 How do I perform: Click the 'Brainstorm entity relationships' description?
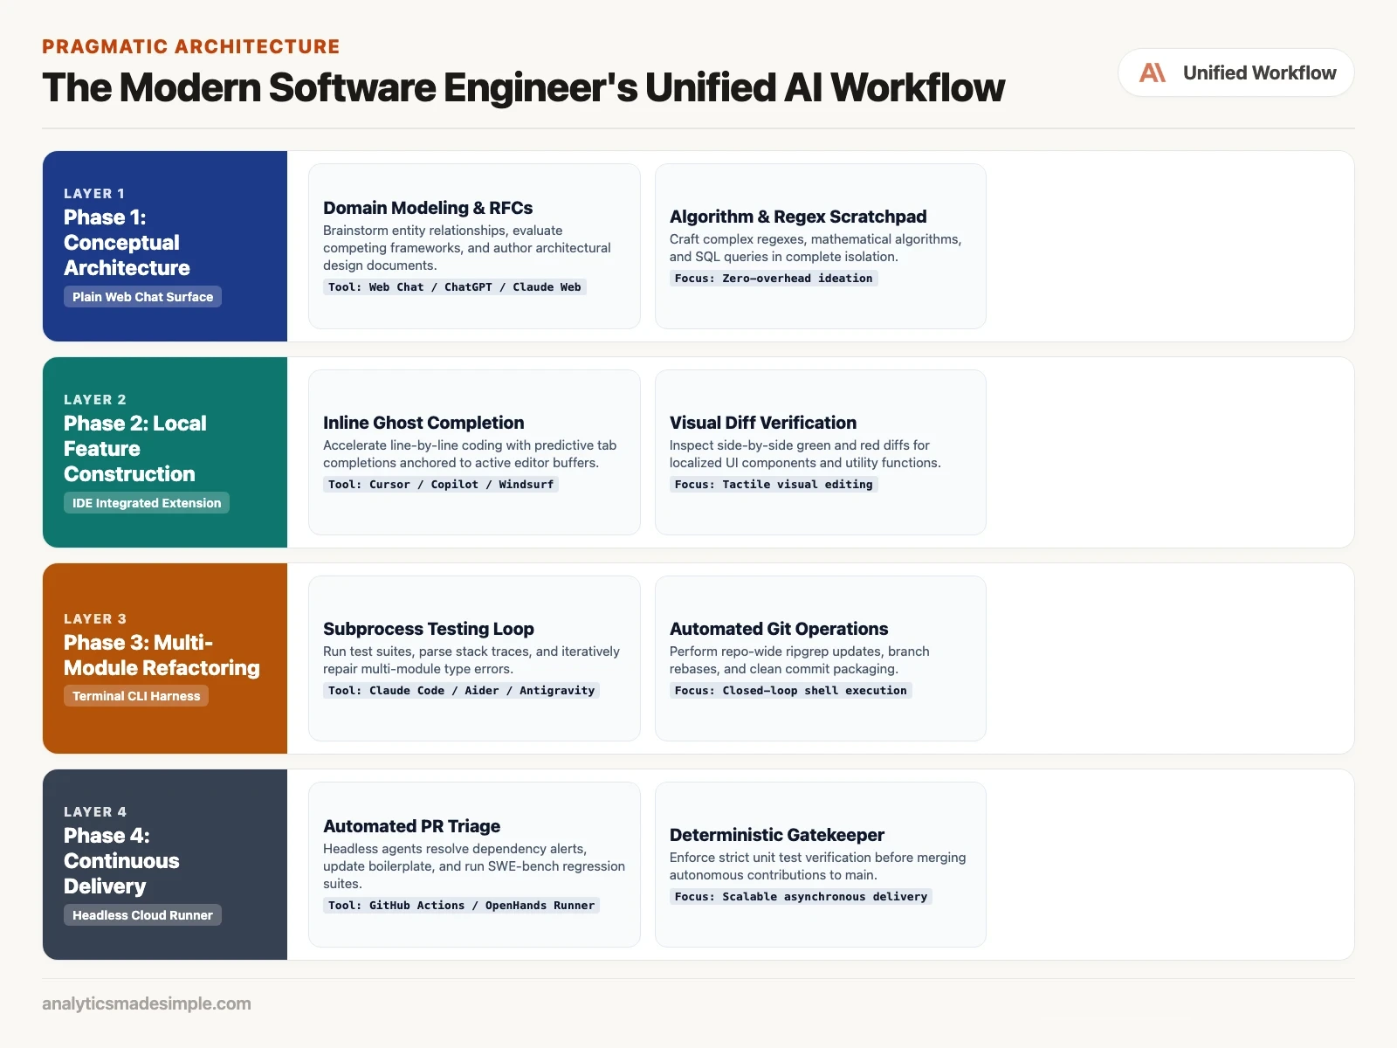pyautogui.click(x=467, y=248)
